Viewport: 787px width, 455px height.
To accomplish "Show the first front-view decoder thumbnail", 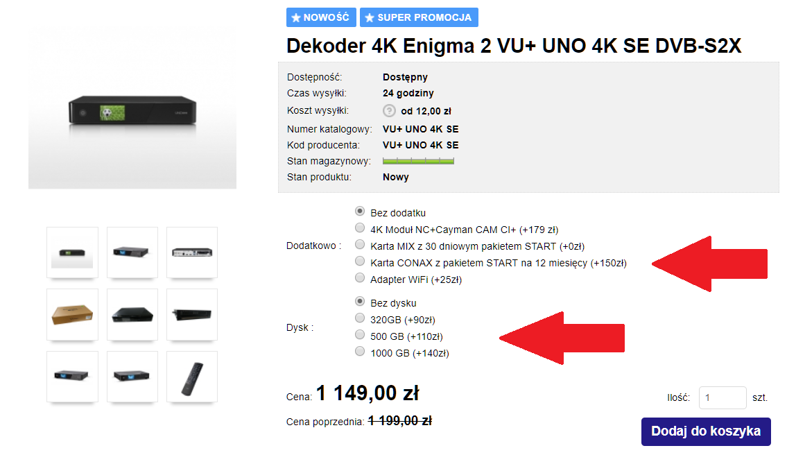I will (72, 252).
